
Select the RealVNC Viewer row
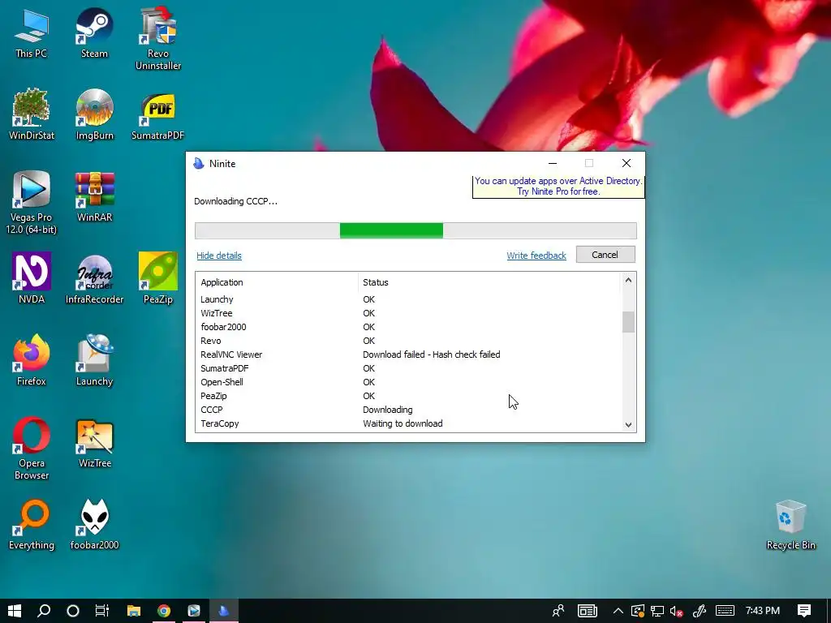(x=408, y=354)
